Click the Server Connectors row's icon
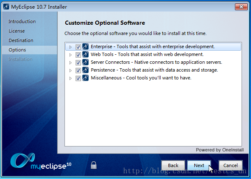 pyautogui.click(x=85, y=63)
